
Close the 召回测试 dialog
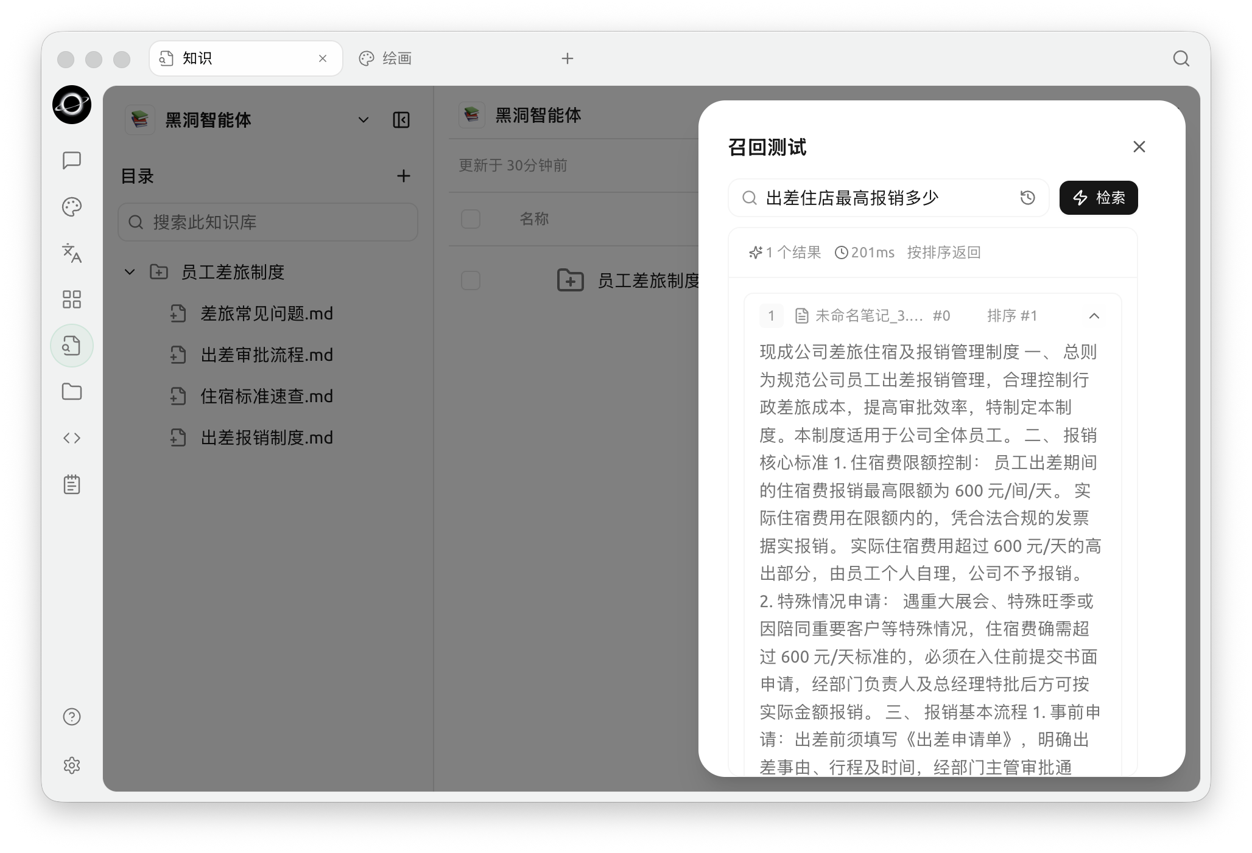[1139, 147]
